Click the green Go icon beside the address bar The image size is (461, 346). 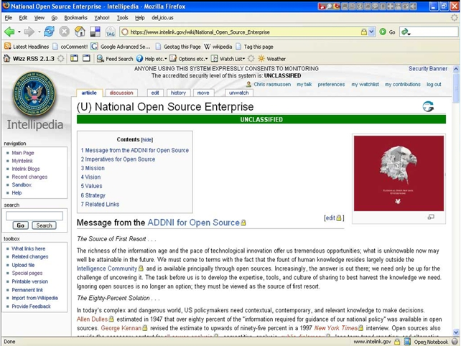(383, 32)
